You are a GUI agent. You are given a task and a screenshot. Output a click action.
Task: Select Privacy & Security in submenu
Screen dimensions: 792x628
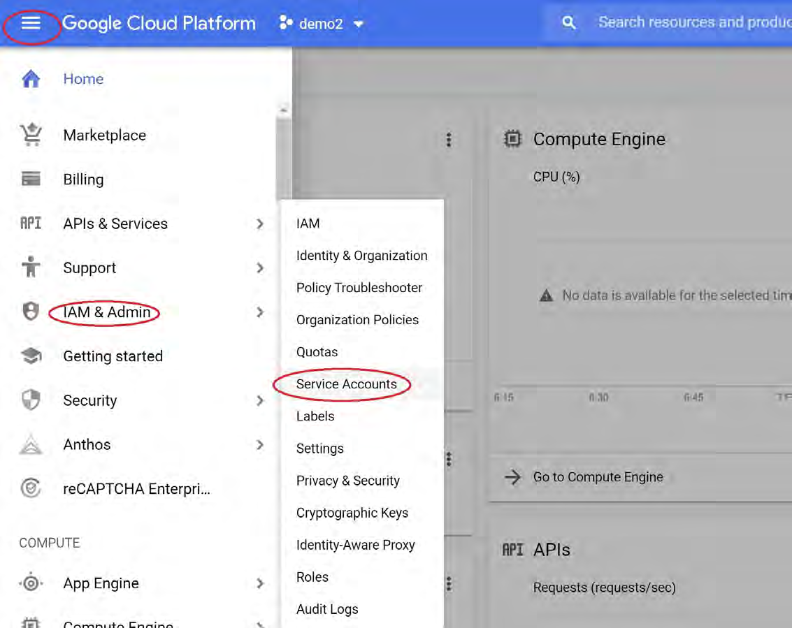click(x=348, y=481)
